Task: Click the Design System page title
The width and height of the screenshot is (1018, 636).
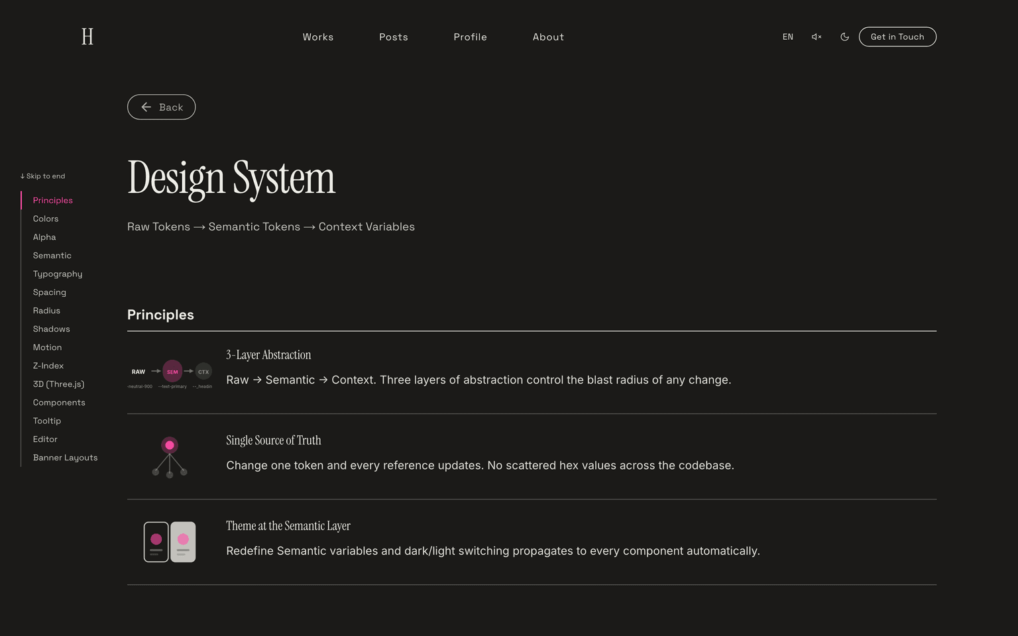Action: tap(231, 178)
